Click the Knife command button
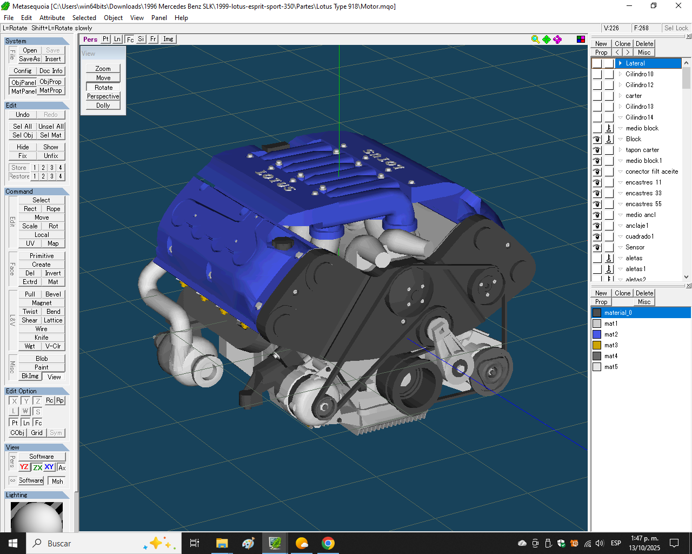Image resolution: width=692 pixels, height=554 pixels. tap(42, 338)
